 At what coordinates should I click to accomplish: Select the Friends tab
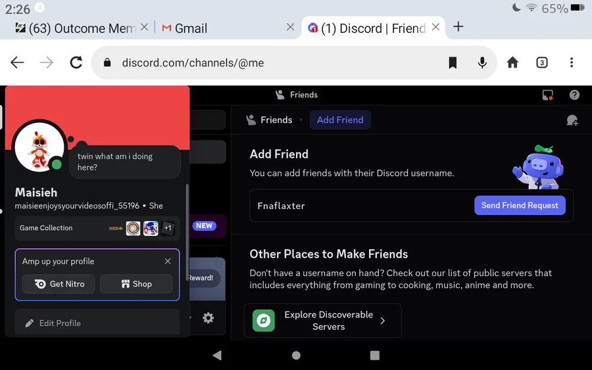(x=269, y=120)
